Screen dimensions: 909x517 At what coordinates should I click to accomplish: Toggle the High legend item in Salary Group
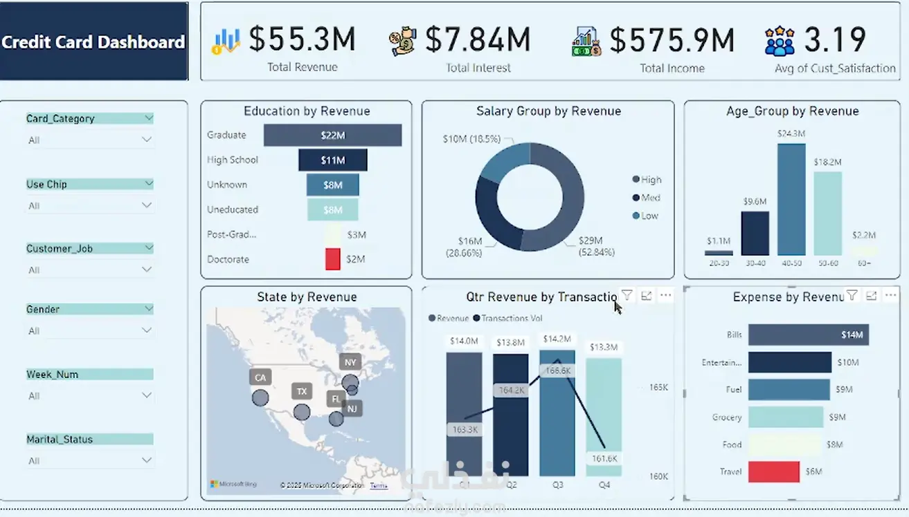(x=647, y=180)
